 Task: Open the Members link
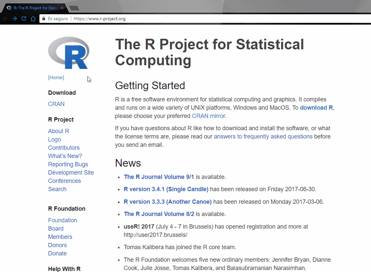(x=60, y=237)
